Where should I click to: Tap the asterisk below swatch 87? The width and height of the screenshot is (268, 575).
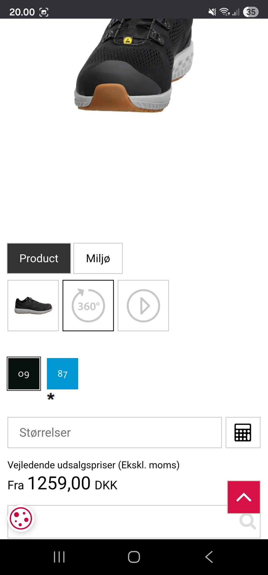[51, 397]
